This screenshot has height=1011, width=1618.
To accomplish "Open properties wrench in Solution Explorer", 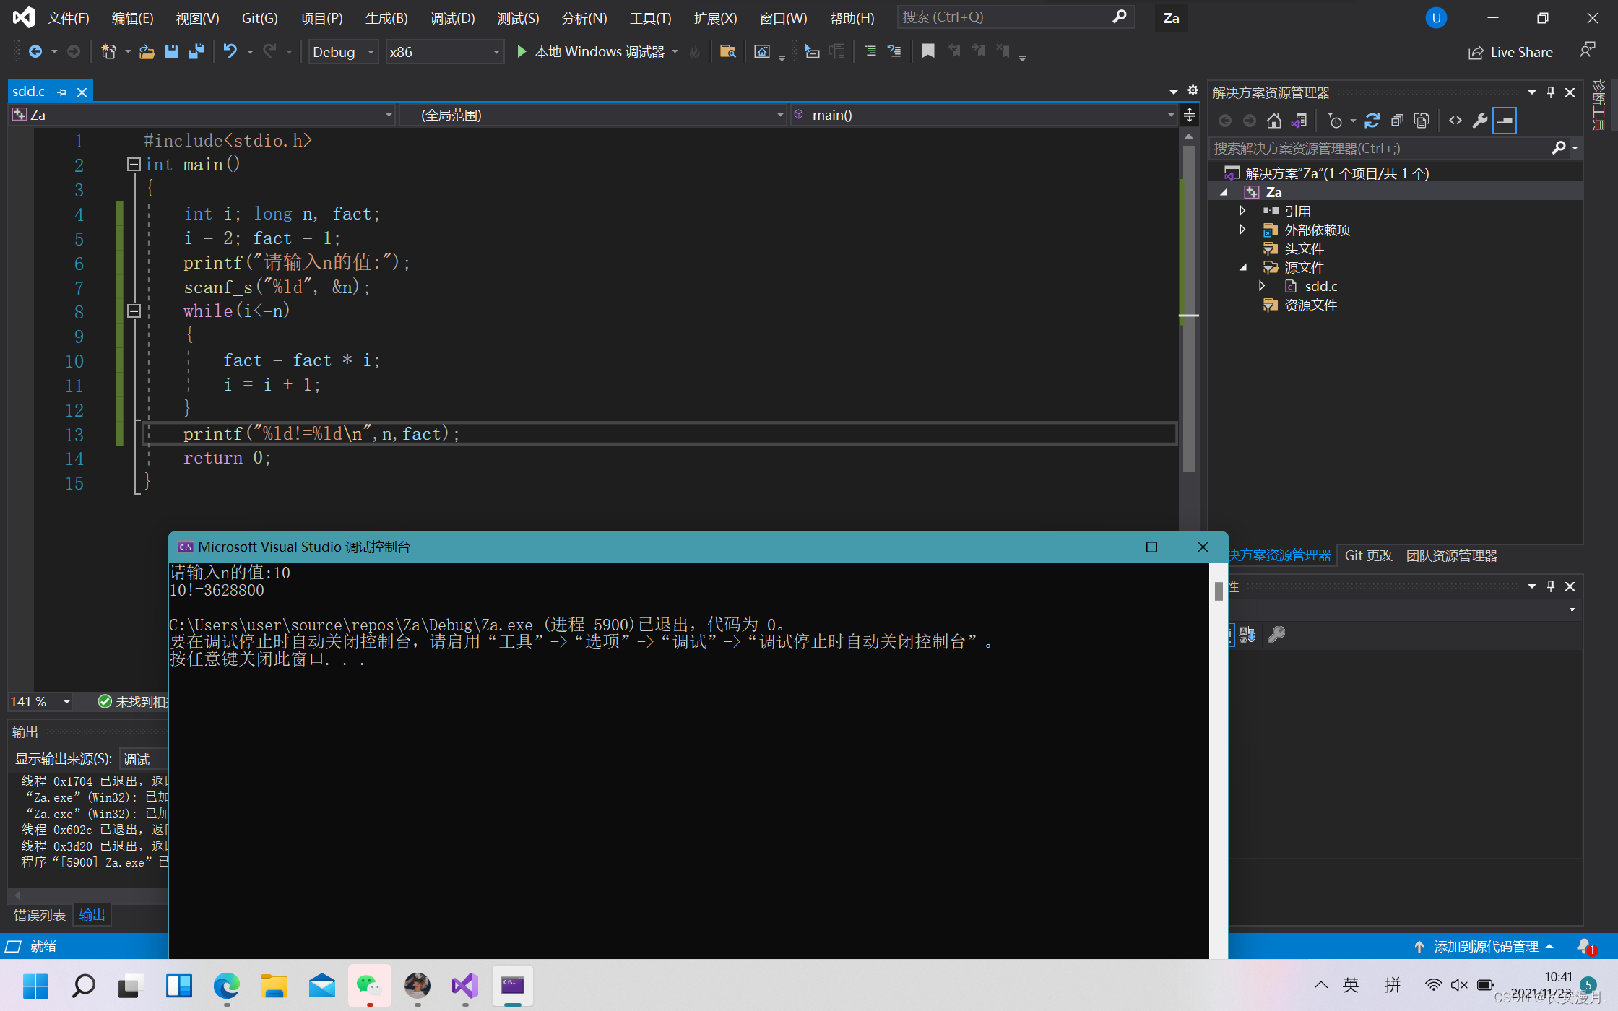I will point(1480,121).
